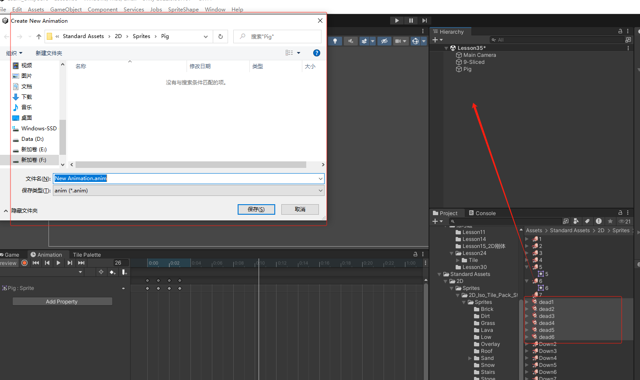Open the Hierarchy create plus dropdown

(x=437, y=40)
